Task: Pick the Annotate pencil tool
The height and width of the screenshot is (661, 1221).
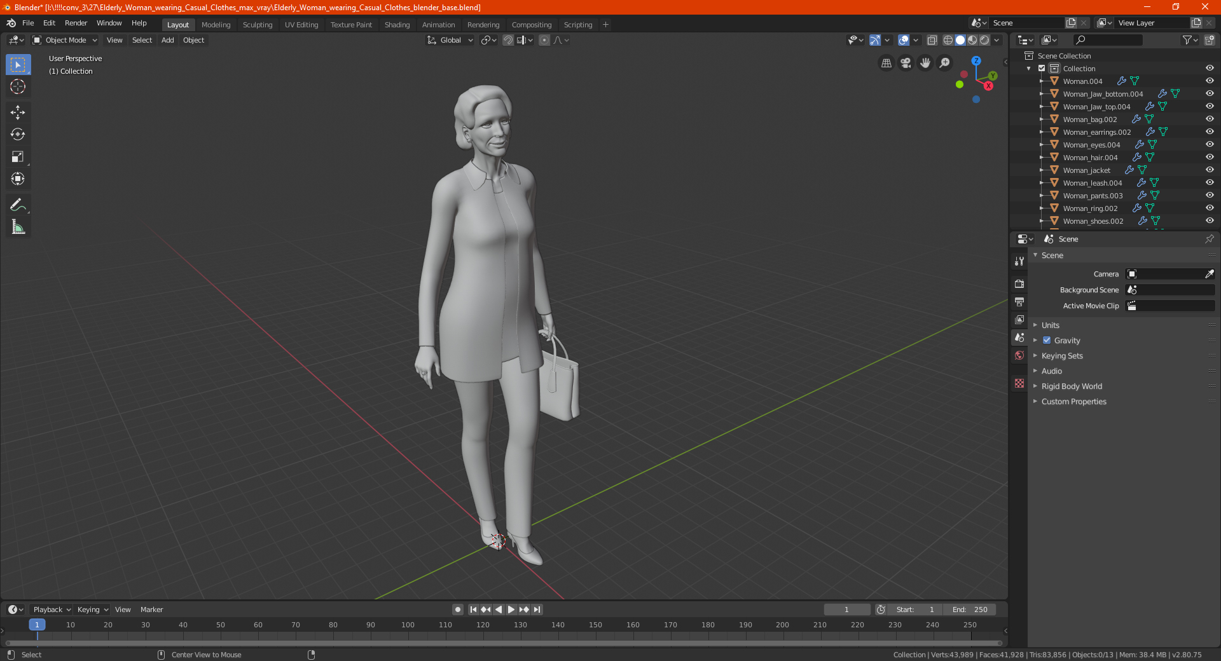Action: click(x=18, y=205)
